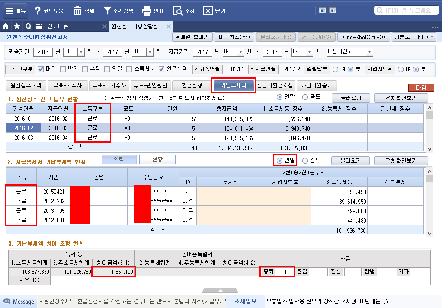The image size is (442, 308).
Task: Open the 메뉴 hamburger menu
Action: 16,11
